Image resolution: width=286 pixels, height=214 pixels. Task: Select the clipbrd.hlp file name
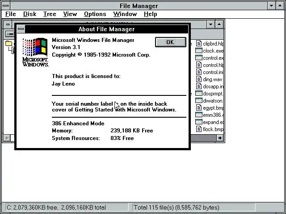[x=213, y=44]
